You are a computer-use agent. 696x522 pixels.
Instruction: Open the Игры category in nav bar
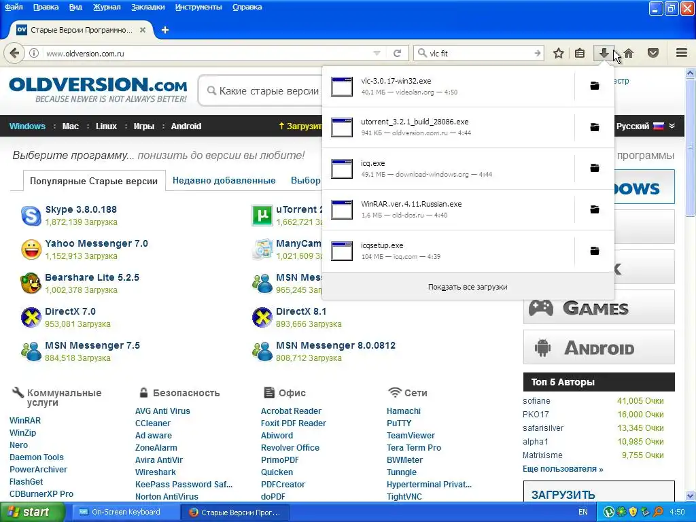tap(144, 126)
